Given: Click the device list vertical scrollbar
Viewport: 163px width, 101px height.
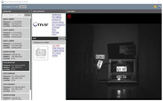Looking at the screenshot, I should (x=31, y=54).
